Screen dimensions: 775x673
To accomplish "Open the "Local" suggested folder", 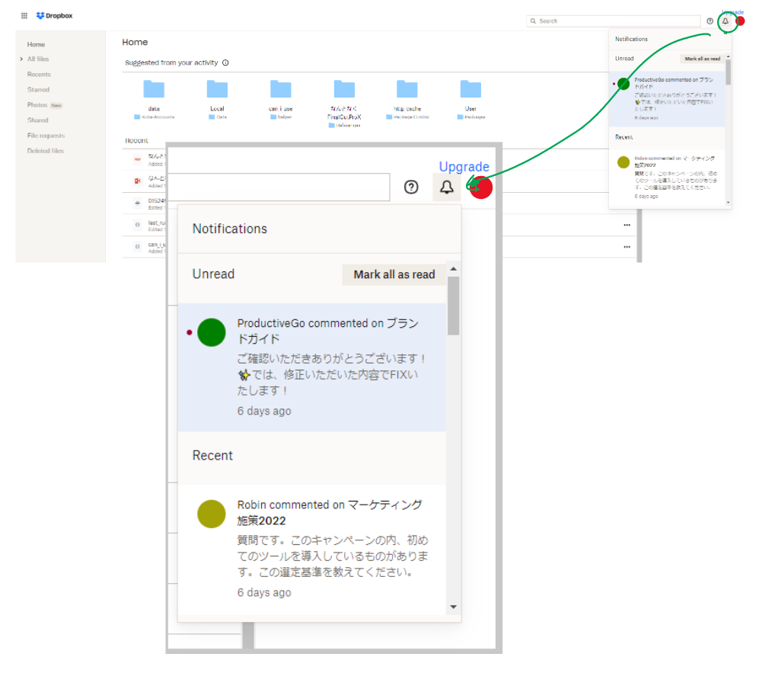I will [217, 91].
